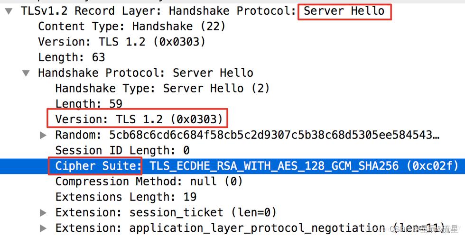
Task: Expand the Random field triangle
Action: click(43, 136)
